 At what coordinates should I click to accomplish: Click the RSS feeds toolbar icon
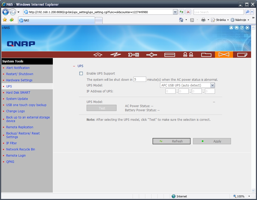[192, 20]
